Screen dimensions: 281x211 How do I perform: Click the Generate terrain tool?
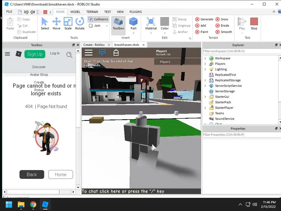coord(204,19)
